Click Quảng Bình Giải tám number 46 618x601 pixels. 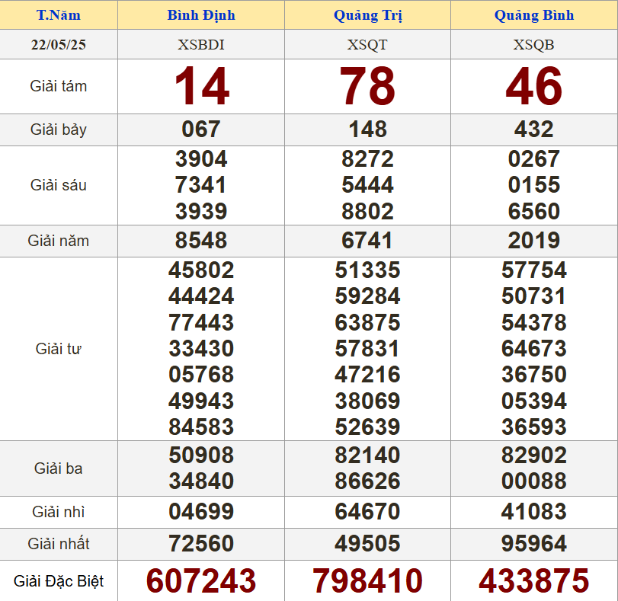click(x=533, y=86)
